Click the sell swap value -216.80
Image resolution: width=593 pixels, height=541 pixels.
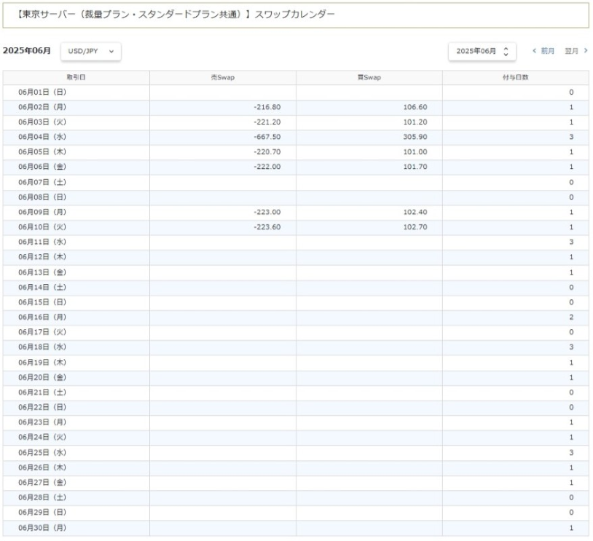(x=267, y=107)
